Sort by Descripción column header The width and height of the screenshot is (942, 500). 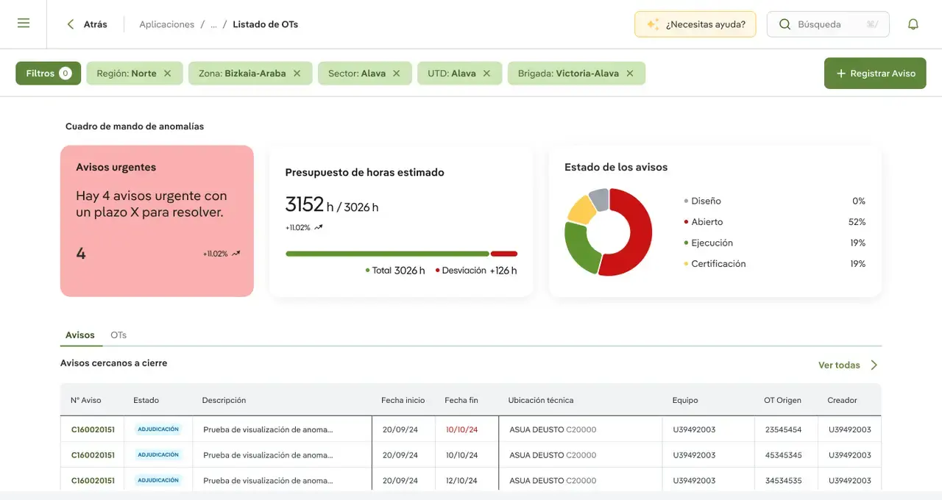224,401
